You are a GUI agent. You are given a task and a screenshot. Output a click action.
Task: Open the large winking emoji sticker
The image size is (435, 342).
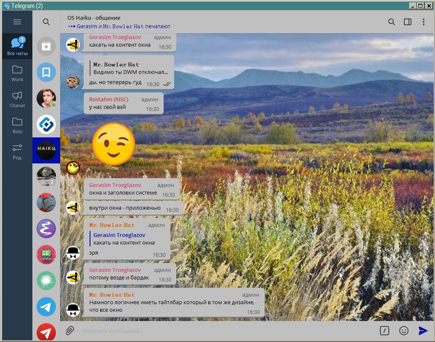click(x=114, y=144)
